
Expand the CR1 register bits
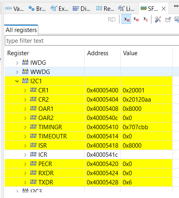25,90
